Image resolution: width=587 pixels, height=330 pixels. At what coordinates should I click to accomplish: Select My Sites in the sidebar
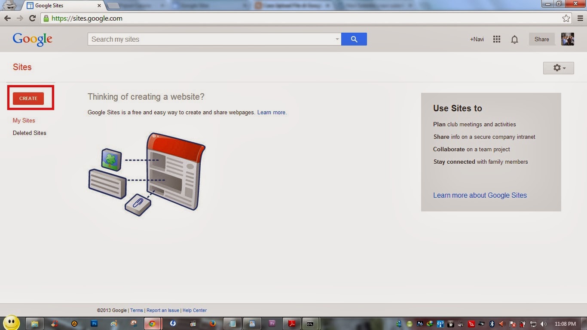[24, 120]
